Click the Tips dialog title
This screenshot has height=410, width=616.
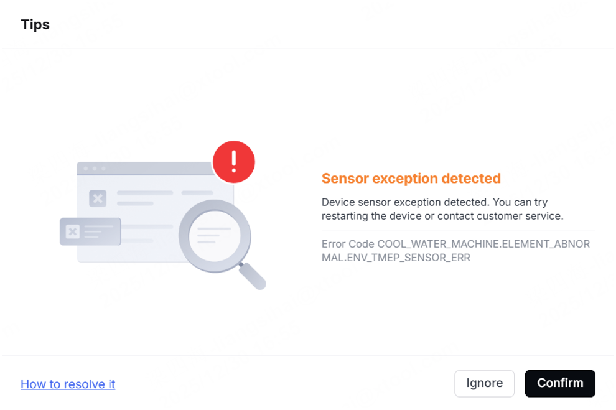click(x=35, y=24)
